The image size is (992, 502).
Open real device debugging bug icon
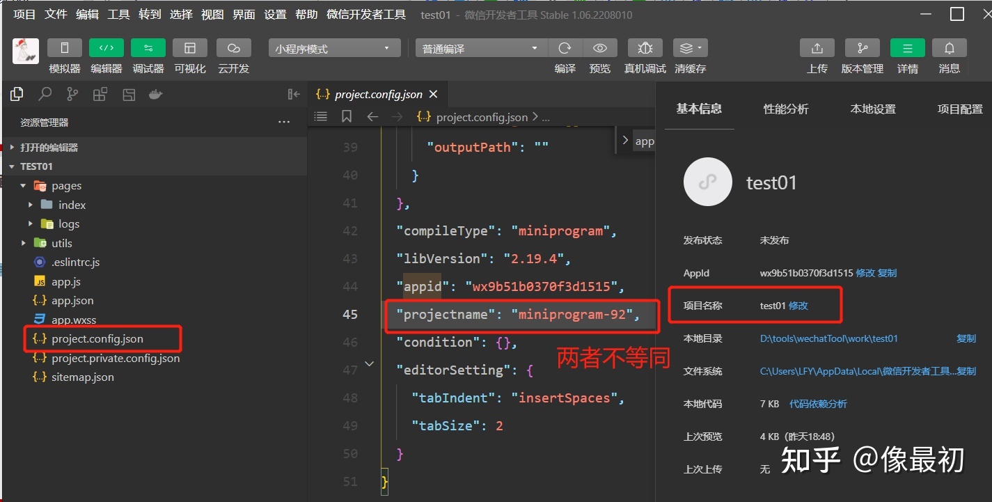tap(645, 48)
